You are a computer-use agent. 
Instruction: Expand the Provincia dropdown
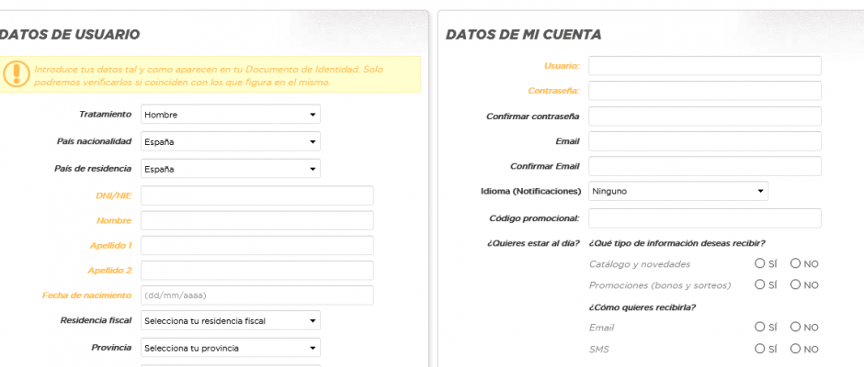click(x=231, y=348)
